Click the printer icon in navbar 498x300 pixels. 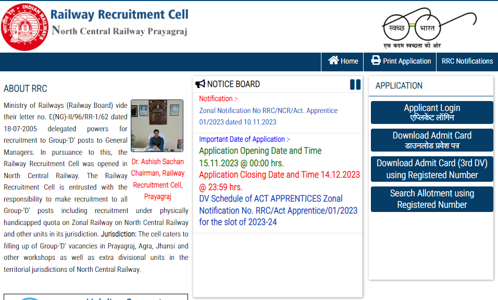coord(376,60)
